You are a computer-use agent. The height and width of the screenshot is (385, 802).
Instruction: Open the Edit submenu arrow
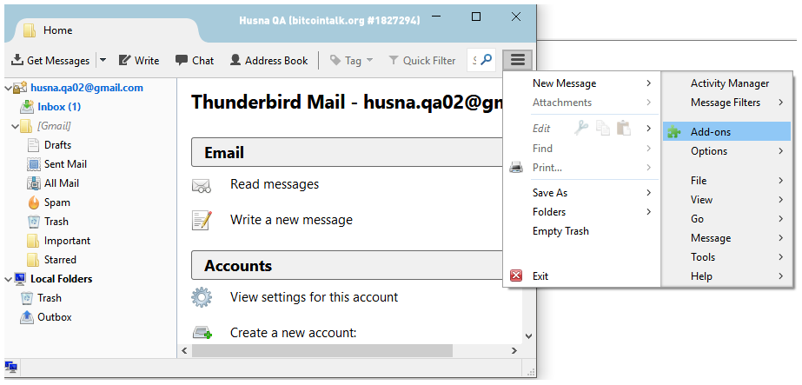coord(648,129)
